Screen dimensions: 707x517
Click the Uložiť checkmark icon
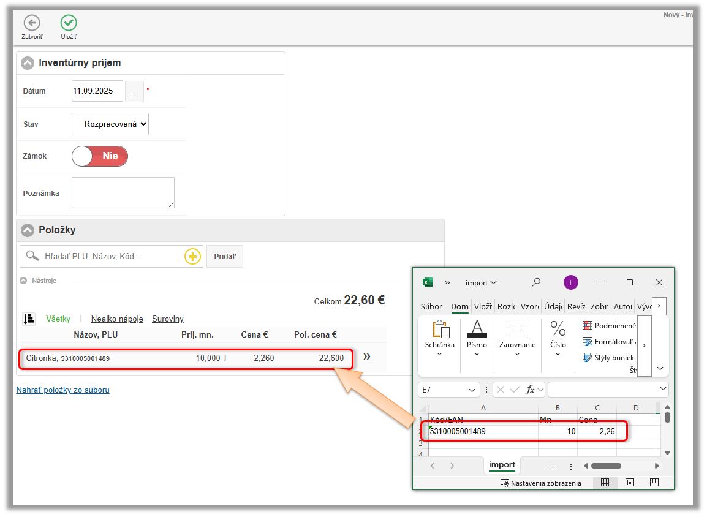(69, 23)
